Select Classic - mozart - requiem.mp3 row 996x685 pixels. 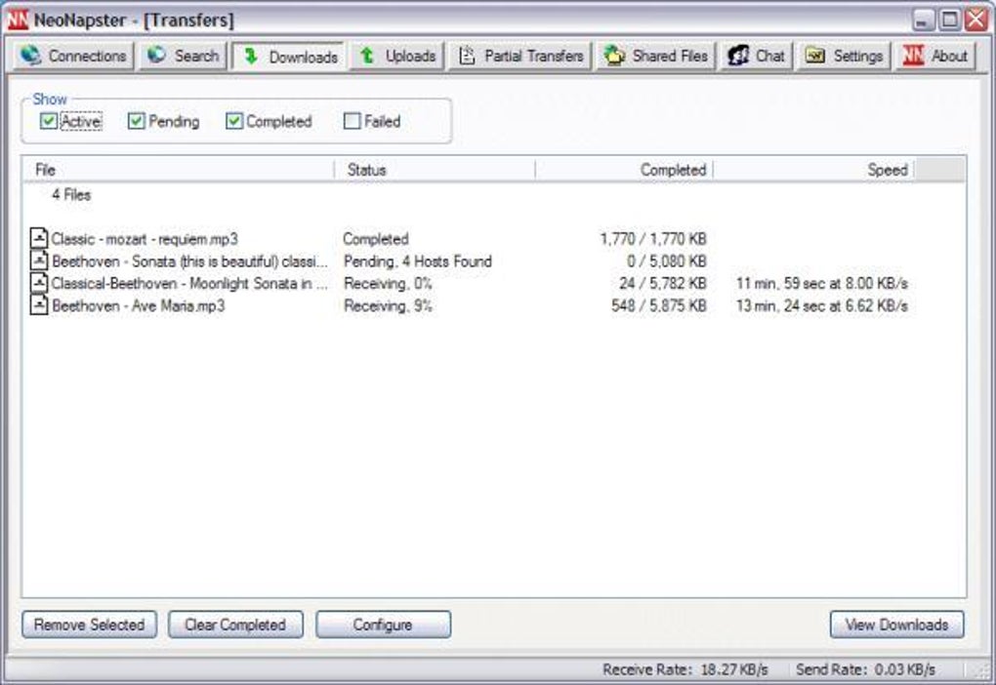[x=470, y=239]
